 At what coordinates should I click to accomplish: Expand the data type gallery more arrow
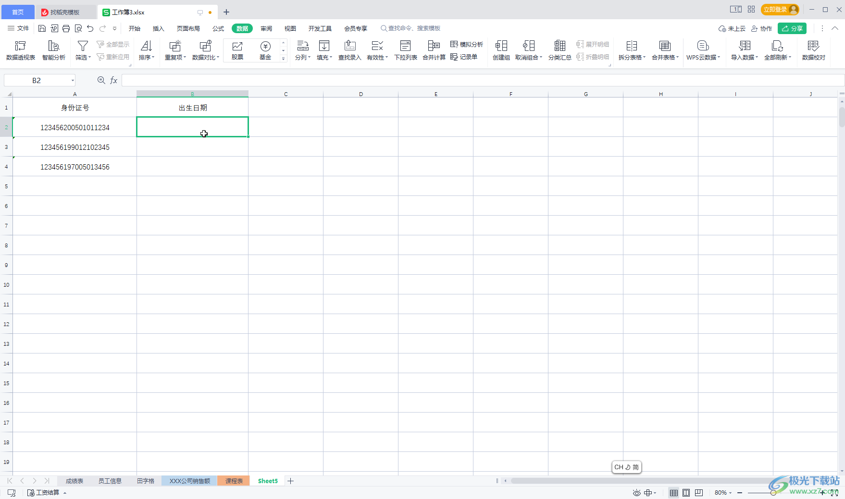pos(284,59)
